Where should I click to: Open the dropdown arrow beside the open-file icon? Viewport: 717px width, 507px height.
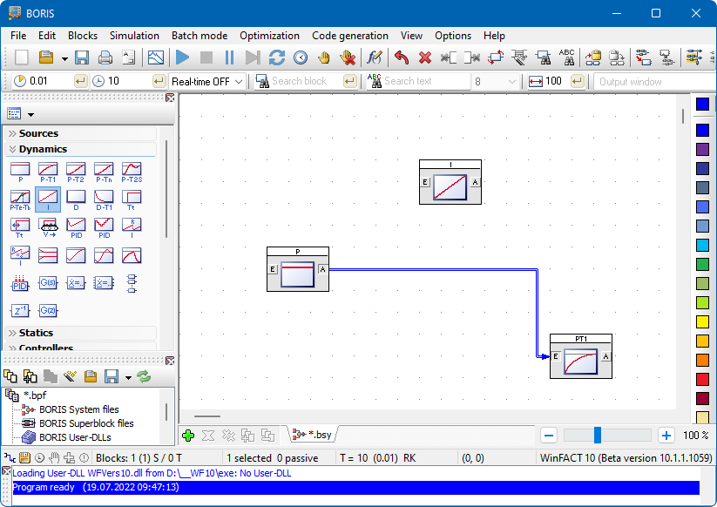pyautogui.click(x=64, y=58)
